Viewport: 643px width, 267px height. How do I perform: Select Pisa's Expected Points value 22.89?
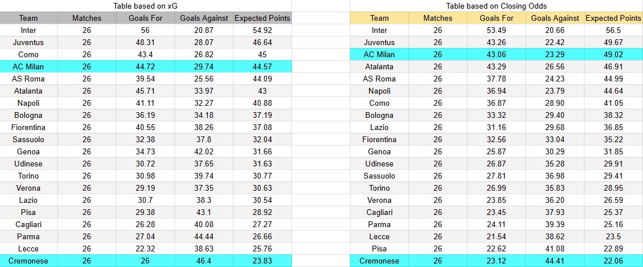613,249
